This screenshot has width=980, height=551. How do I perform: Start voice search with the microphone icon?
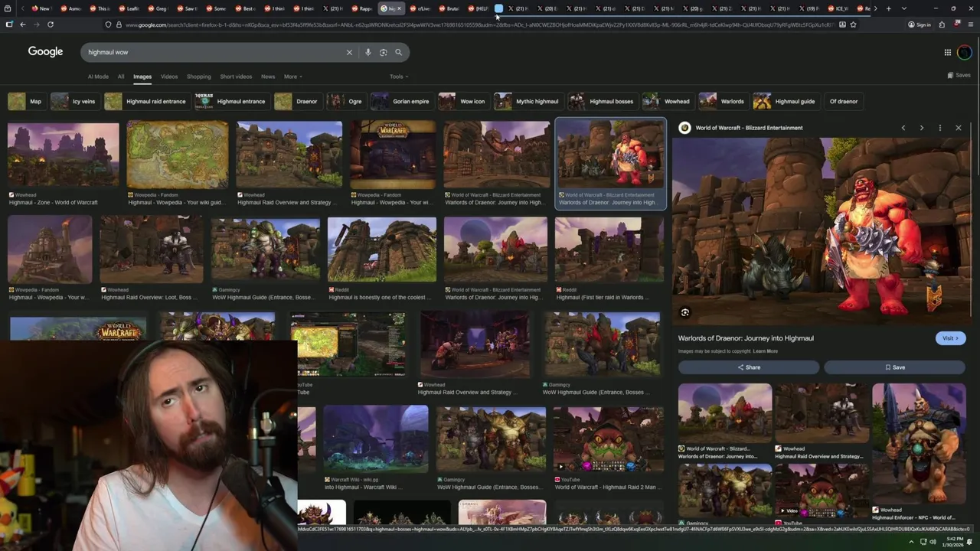[x=368, y=52]
